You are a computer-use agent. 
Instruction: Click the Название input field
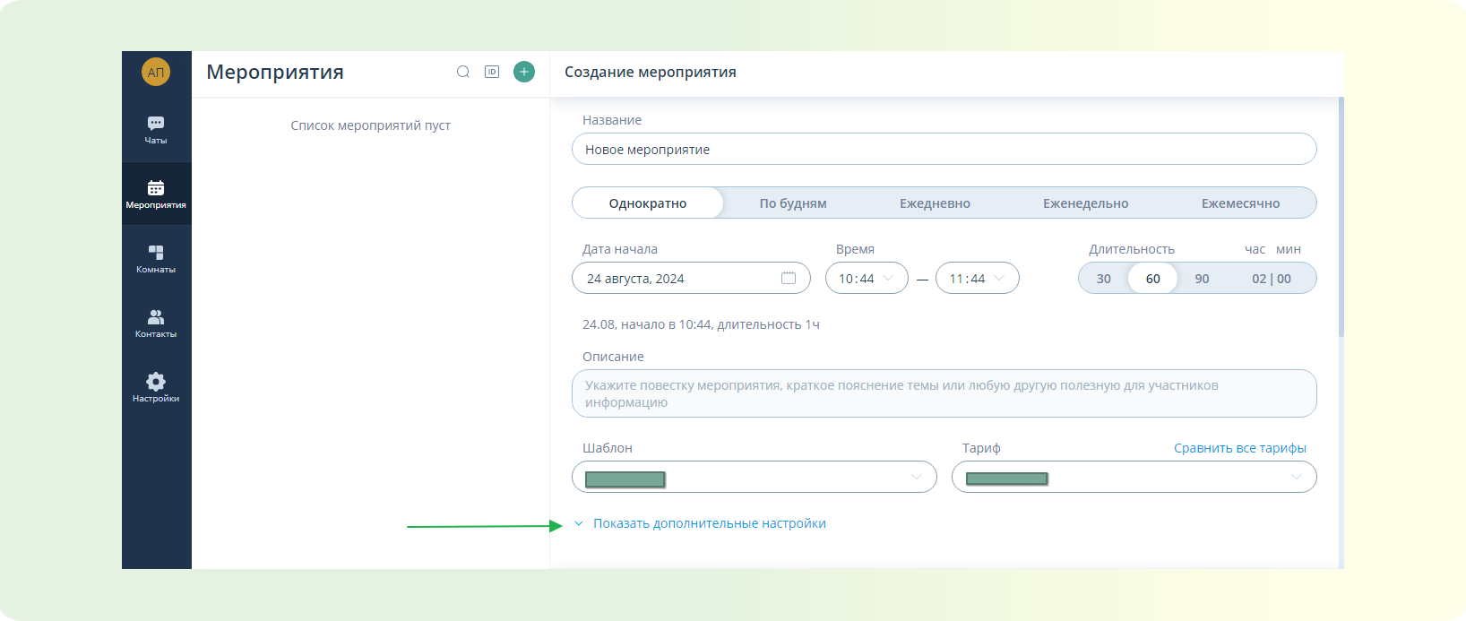pos(944,150)
